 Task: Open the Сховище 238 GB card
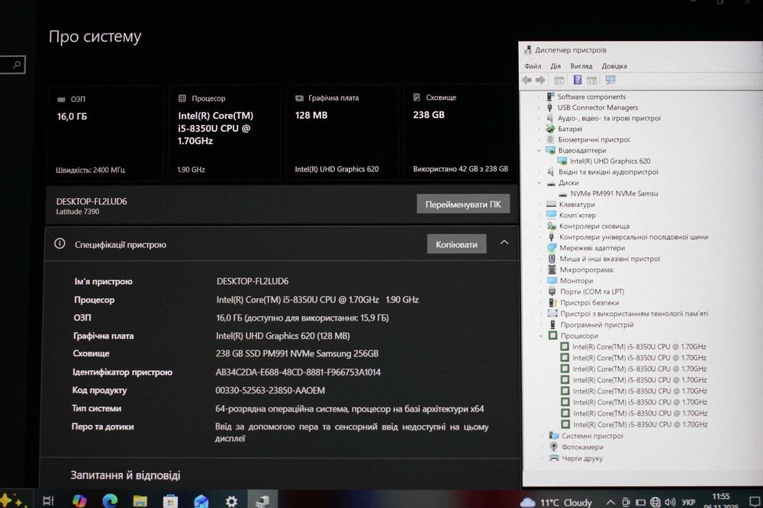[460, 132]
